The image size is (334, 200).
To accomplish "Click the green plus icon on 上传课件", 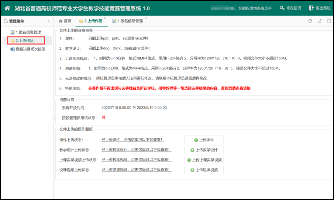I will click(x=196, y=140).
